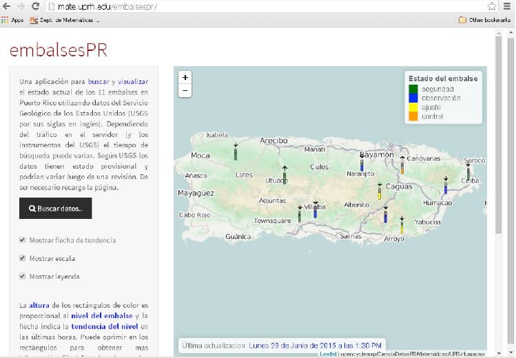516x358 pixels.
Task: Click the Yabucoa map label
Action: click(427, 222)
